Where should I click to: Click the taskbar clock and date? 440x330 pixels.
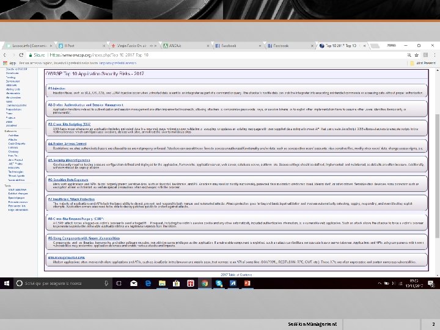click(414, 283)
